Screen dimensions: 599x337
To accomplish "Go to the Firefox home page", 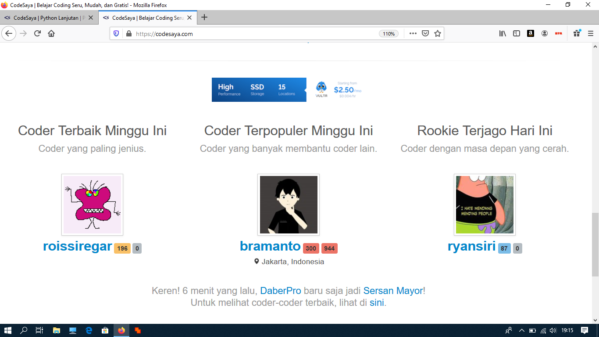I will pos(51,33).
